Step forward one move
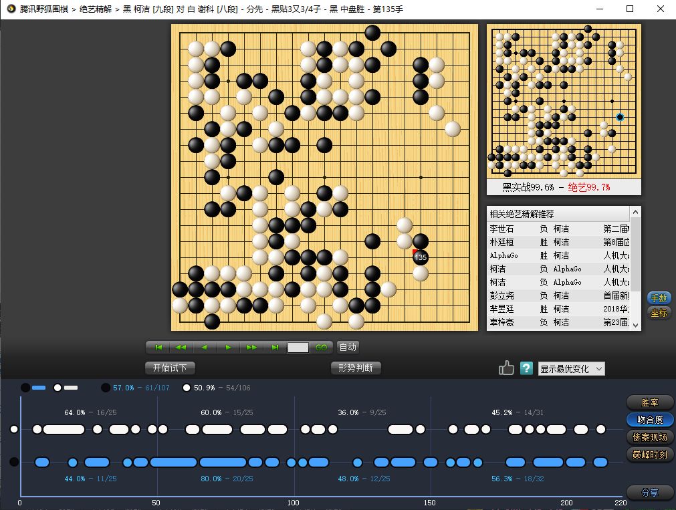The height and width of the screenshot is (510, 676). [228, 348]
